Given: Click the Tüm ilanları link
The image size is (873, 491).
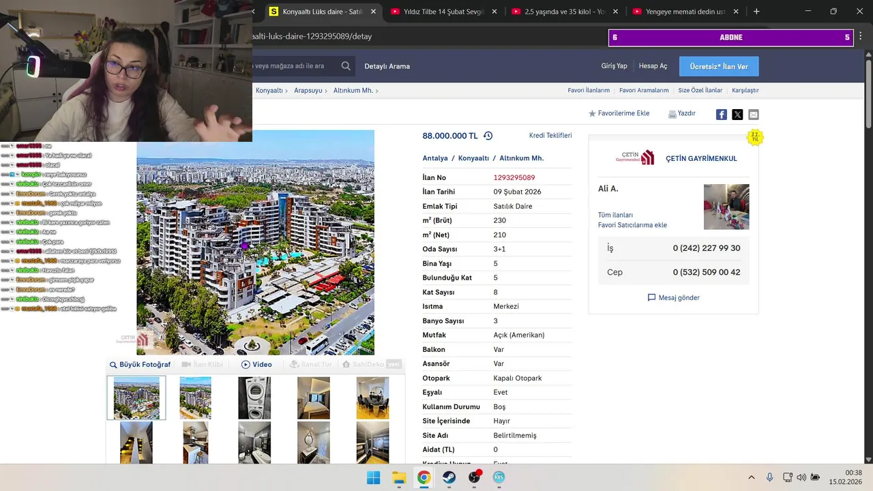Looking at the screenshot, I should tap(615, 215).
